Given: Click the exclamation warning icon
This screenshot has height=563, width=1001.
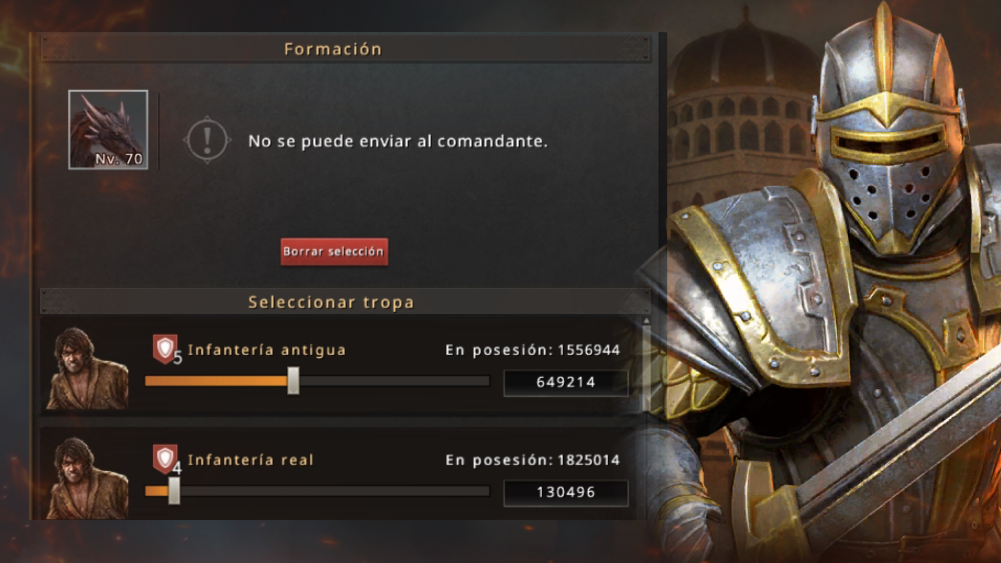Looking at the screenshot, I should pos(207,140).
